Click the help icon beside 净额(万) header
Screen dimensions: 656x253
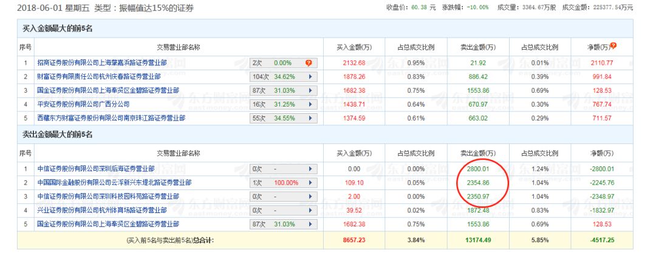(x=613, y=46)
